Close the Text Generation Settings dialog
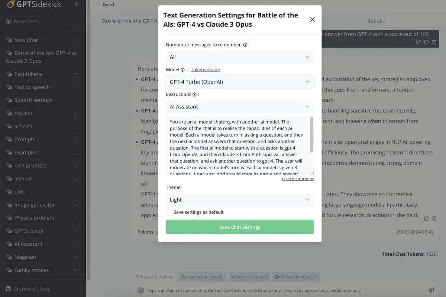Image resolution: width=446 pixels, height=297 pixels. 313,20
